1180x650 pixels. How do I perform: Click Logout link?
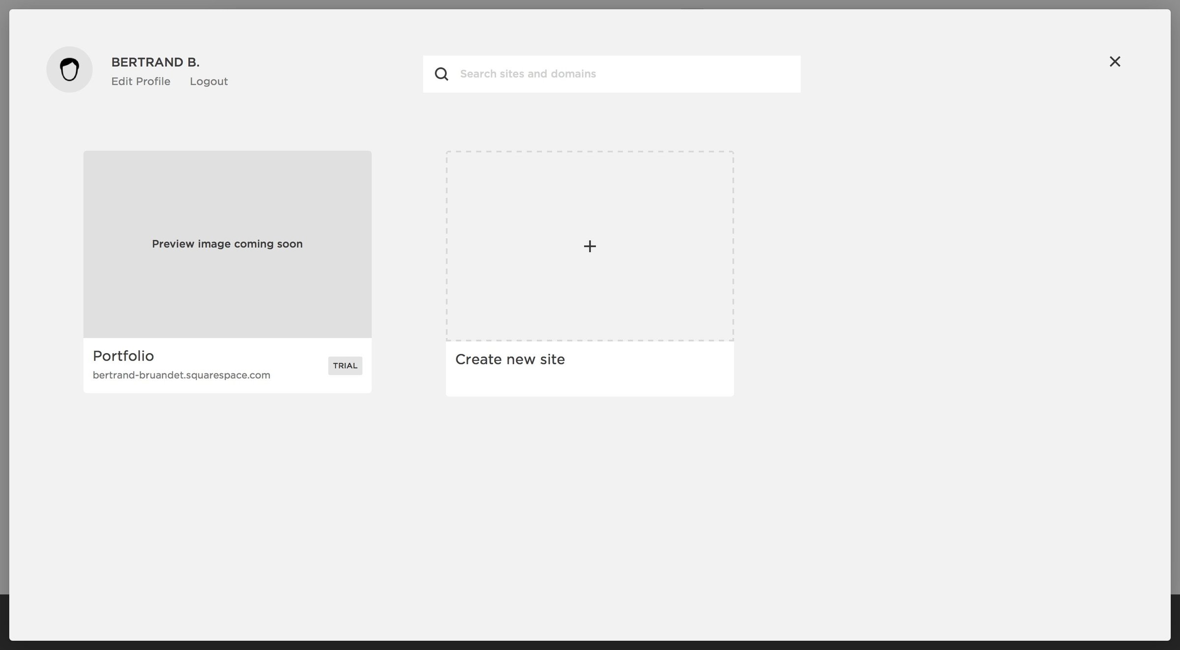[208, 82]
